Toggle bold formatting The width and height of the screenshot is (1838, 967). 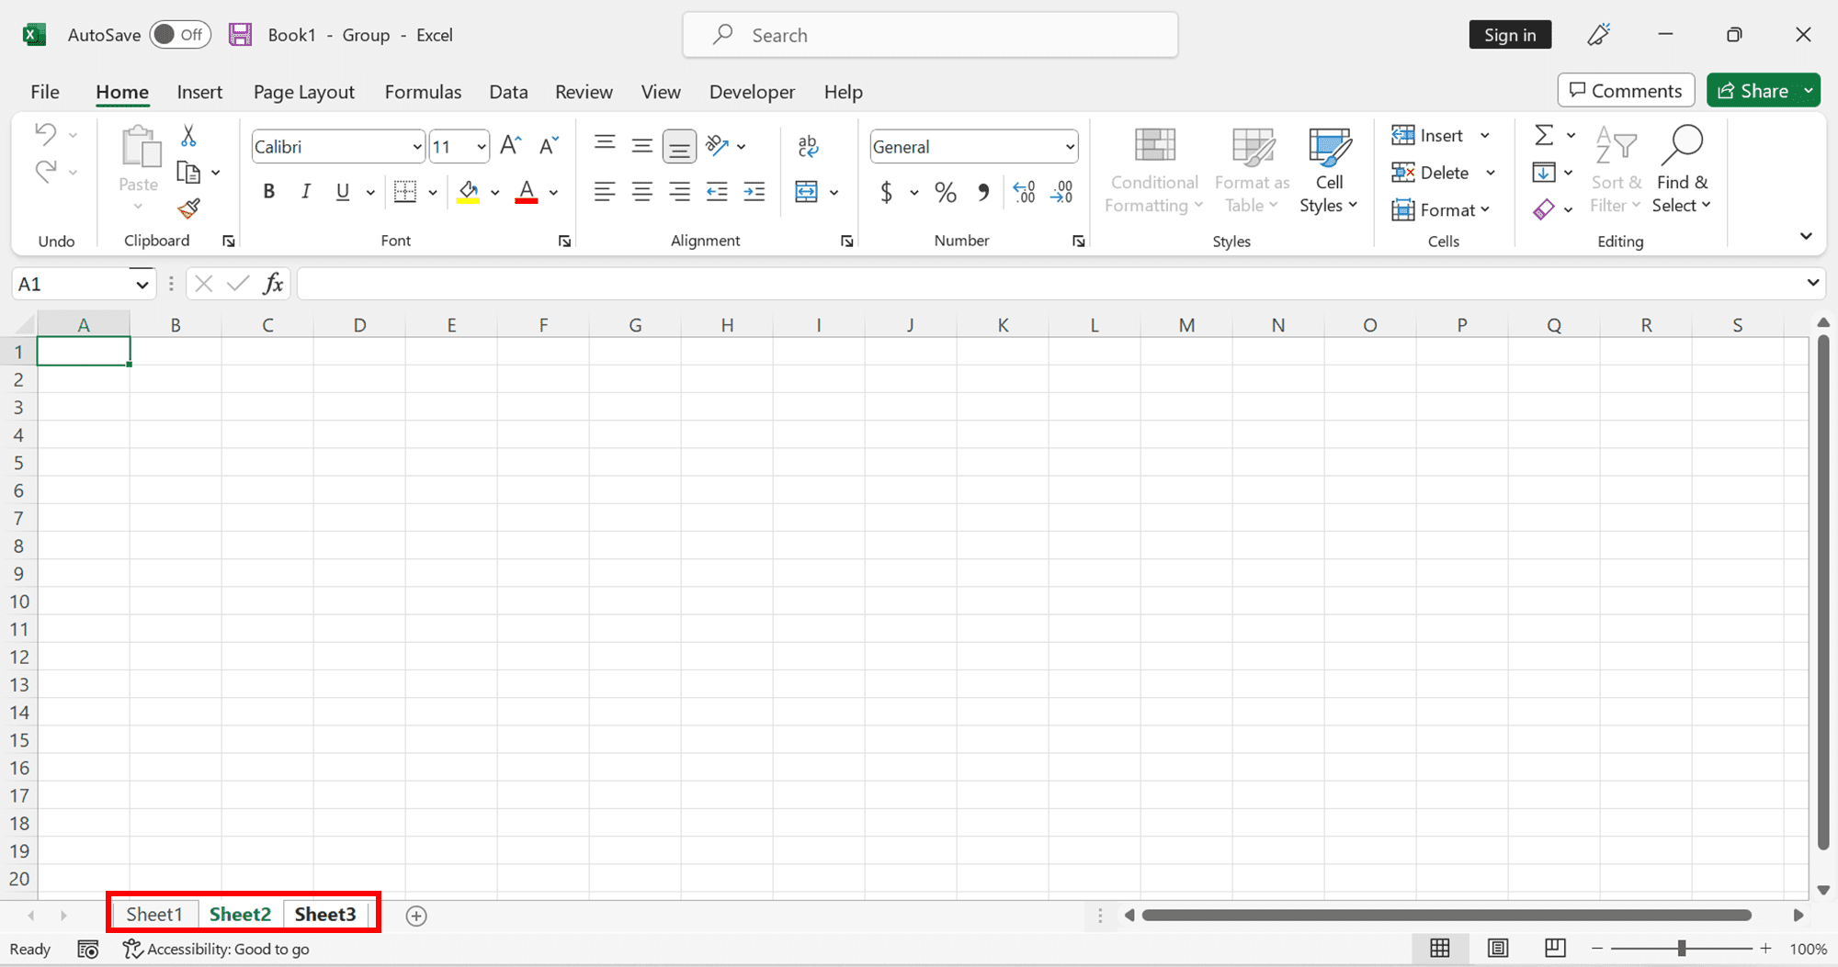(268, 191)
